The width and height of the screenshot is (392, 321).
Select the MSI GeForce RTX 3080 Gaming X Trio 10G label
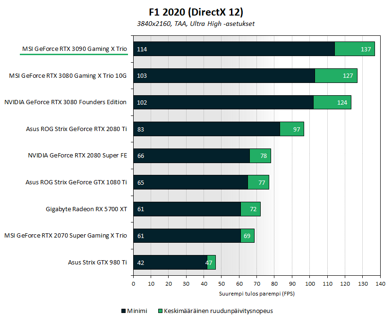click(68, 75)
